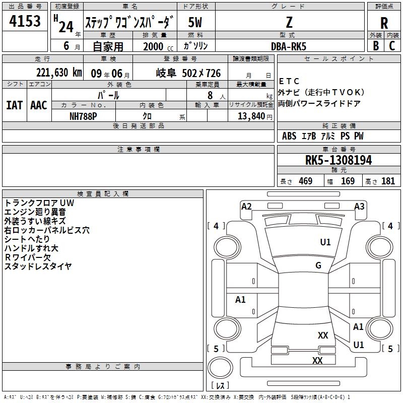Click the inspector note トランクフロアUW
The height and width of the screenshot is (403, 403).
coord(39,203)
